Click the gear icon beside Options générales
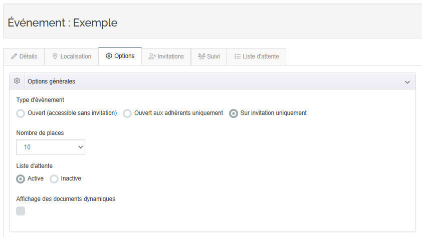 (17, 81)
